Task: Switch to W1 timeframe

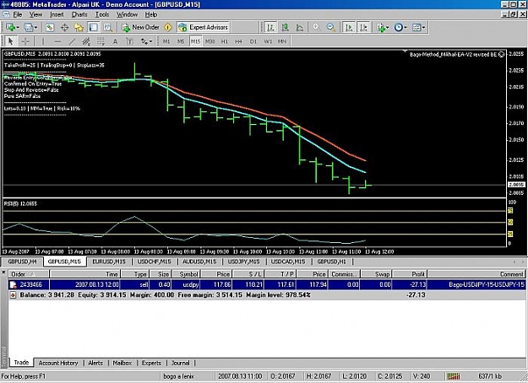Action: tap(268, 41)
